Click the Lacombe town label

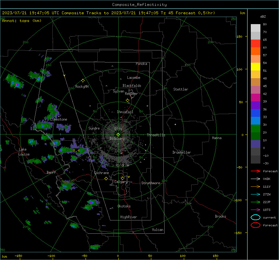(134, 78)
